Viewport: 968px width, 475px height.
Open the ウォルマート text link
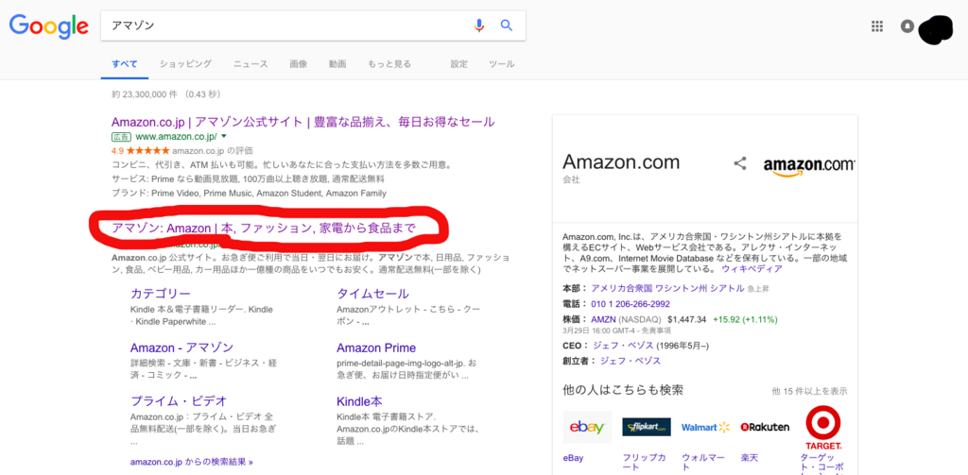point(703,464)
